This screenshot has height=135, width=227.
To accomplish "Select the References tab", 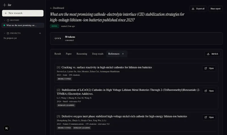I will pyautogui.click(x=117, y=54).
